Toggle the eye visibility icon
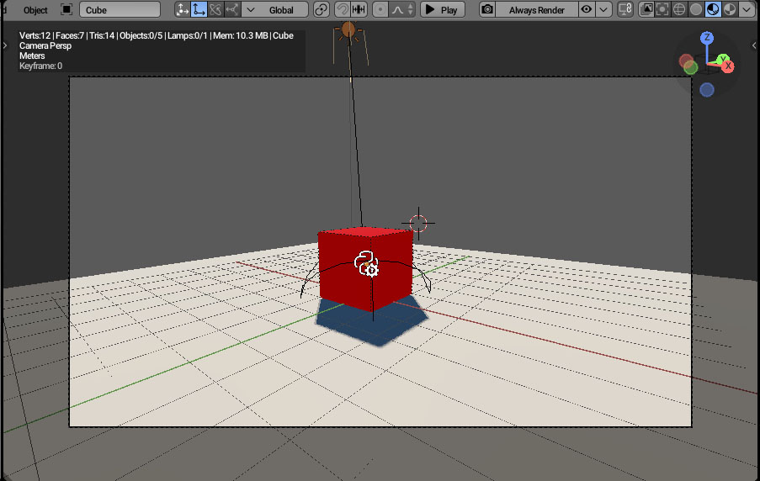The width and height of the screenshot is (760, 481). (x=587, y=10)
